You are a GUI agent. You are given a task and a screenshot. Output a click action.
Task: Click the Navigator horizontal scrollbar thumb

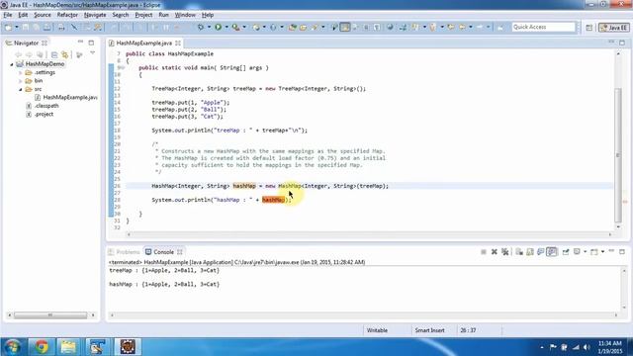50,315
